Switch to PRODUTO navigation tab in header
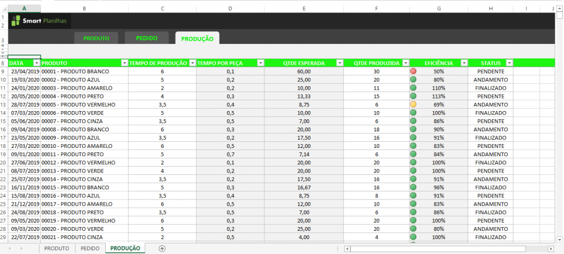The height and width of the screenshot is (254, 564). (96, 38)
